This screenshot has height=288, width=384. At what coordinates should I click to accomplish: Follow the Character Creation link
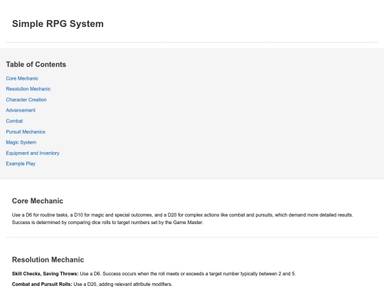[x=26, y=100]
